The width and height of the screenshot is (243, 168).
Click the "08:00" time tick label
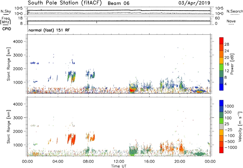(88, 162)
